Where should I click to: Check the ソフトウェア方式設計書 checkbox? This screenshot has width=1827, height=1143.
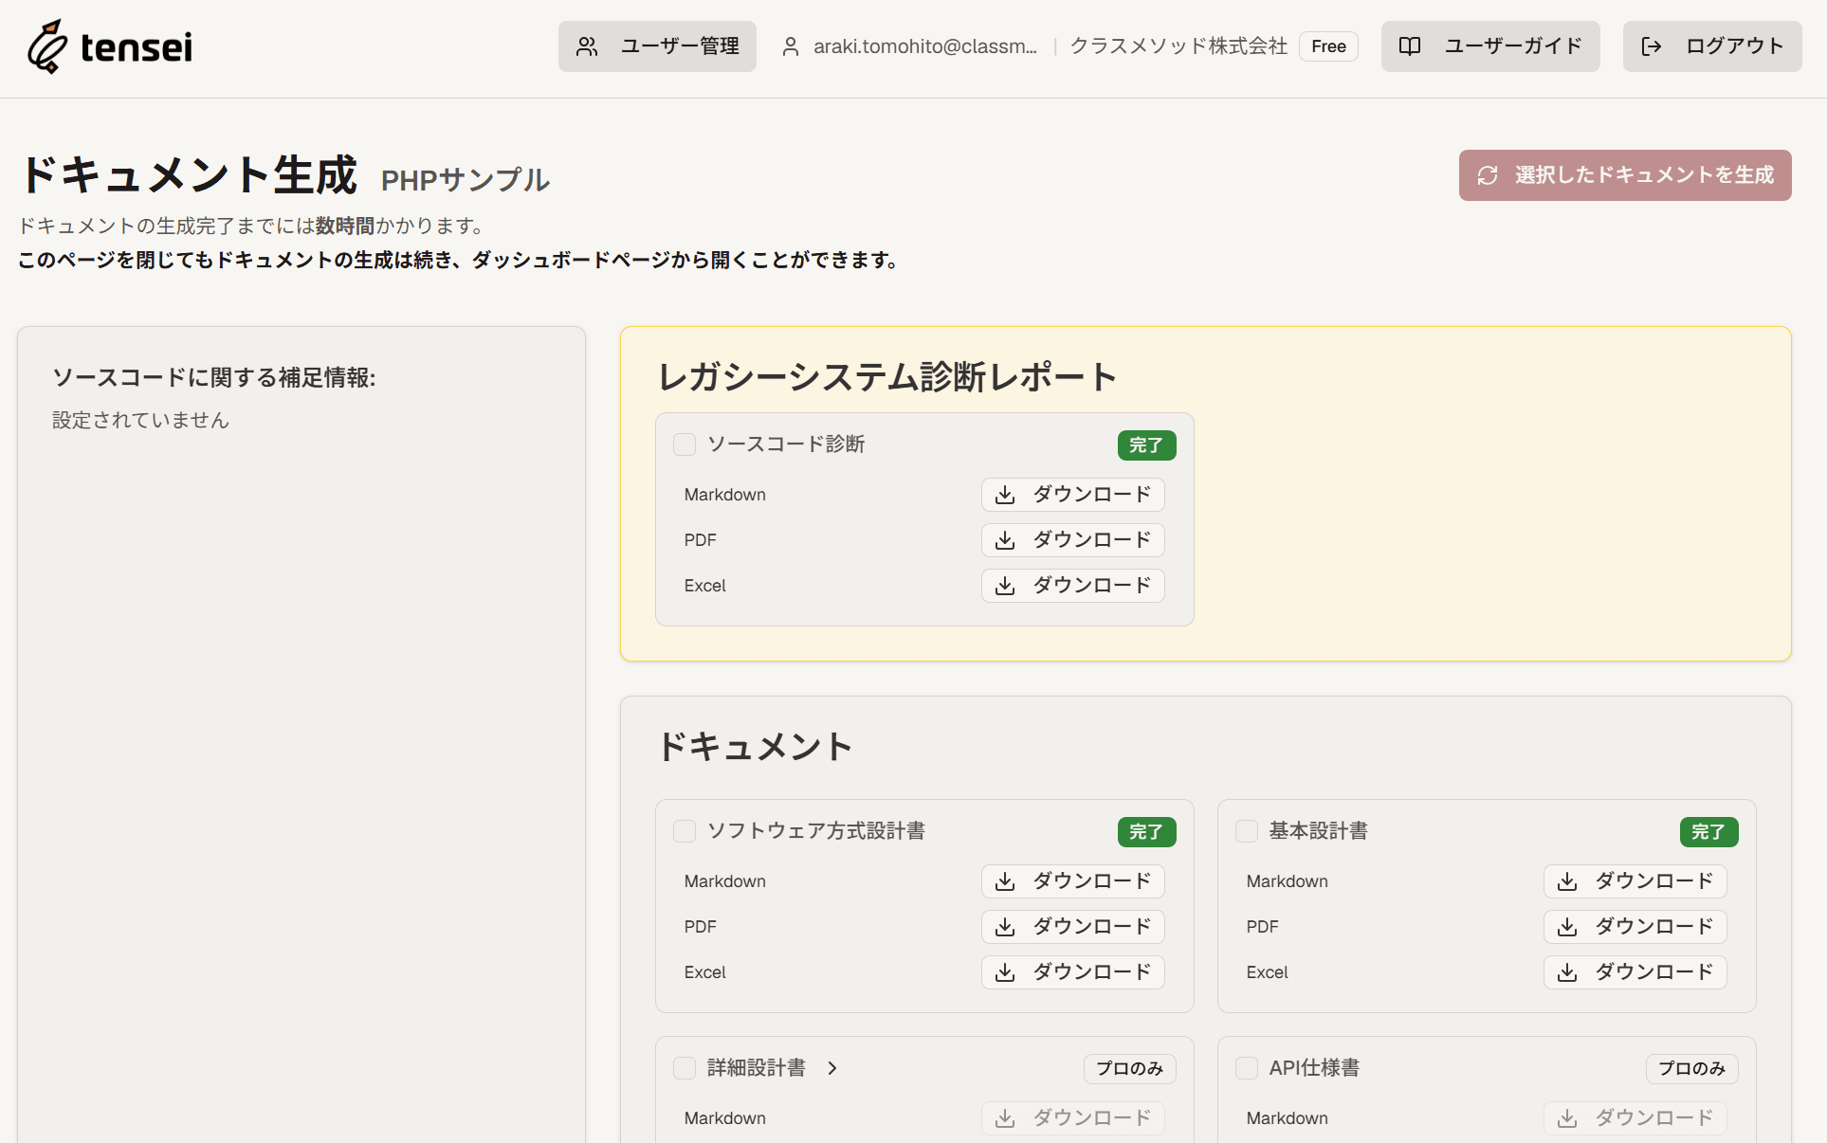pyautogui.click(x=685, y=831)
